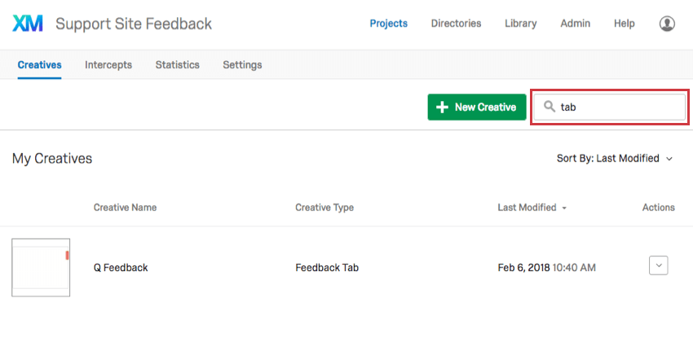Viewport: 693px width, 346px height.
Task: Open the Admin menu
Action: point(575,24)
